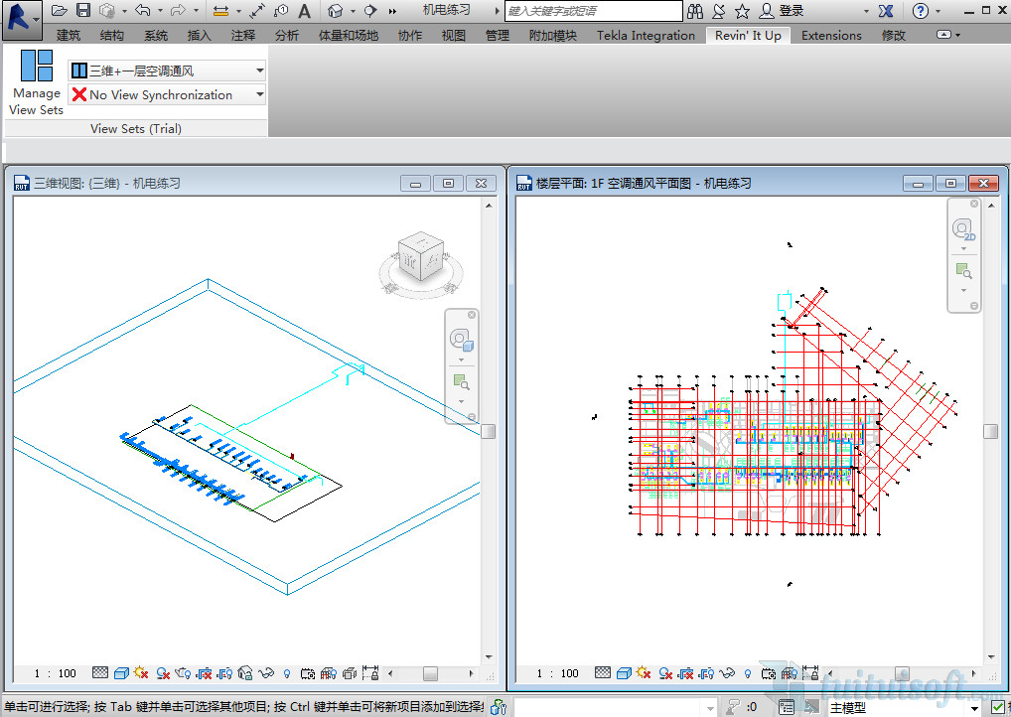This screenshot has height=717, width=1011.
Task: Toggle sun path in the 3D view bar
Action: point(141,673)
